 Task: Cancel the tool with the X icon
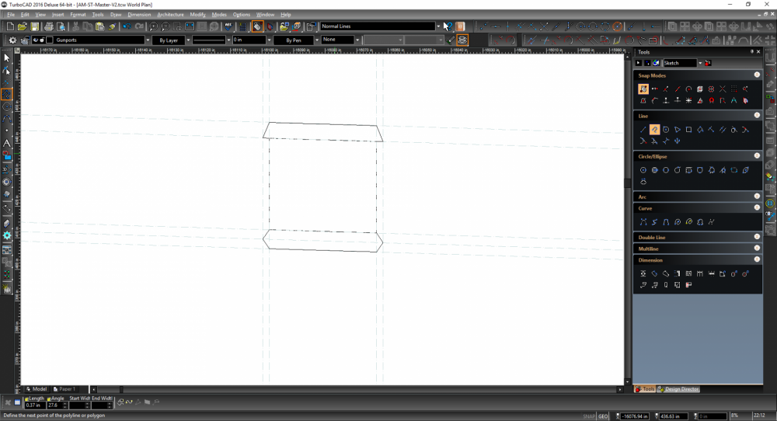coord(8,402)
